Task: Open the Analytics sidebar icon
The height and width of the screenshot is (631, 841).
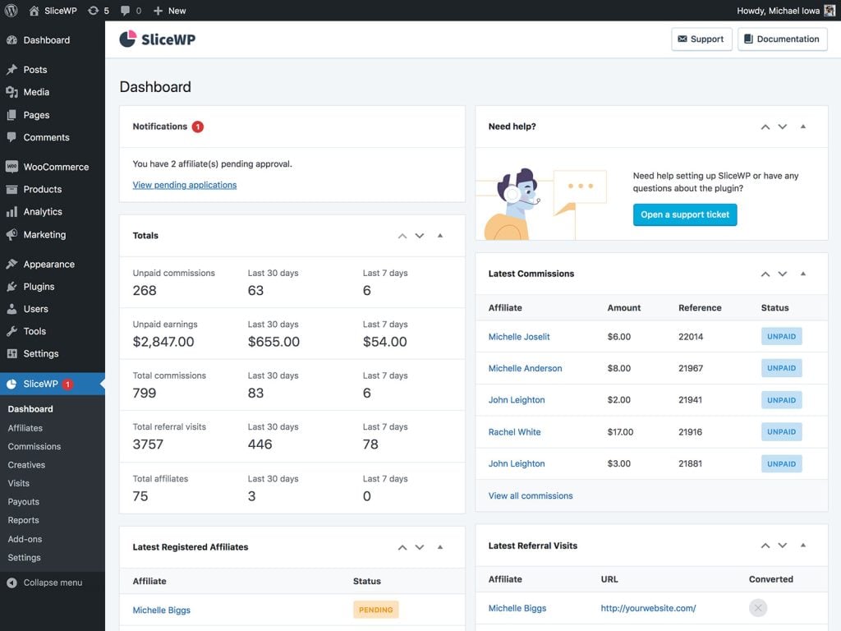Action: click(x=11, y=211)
